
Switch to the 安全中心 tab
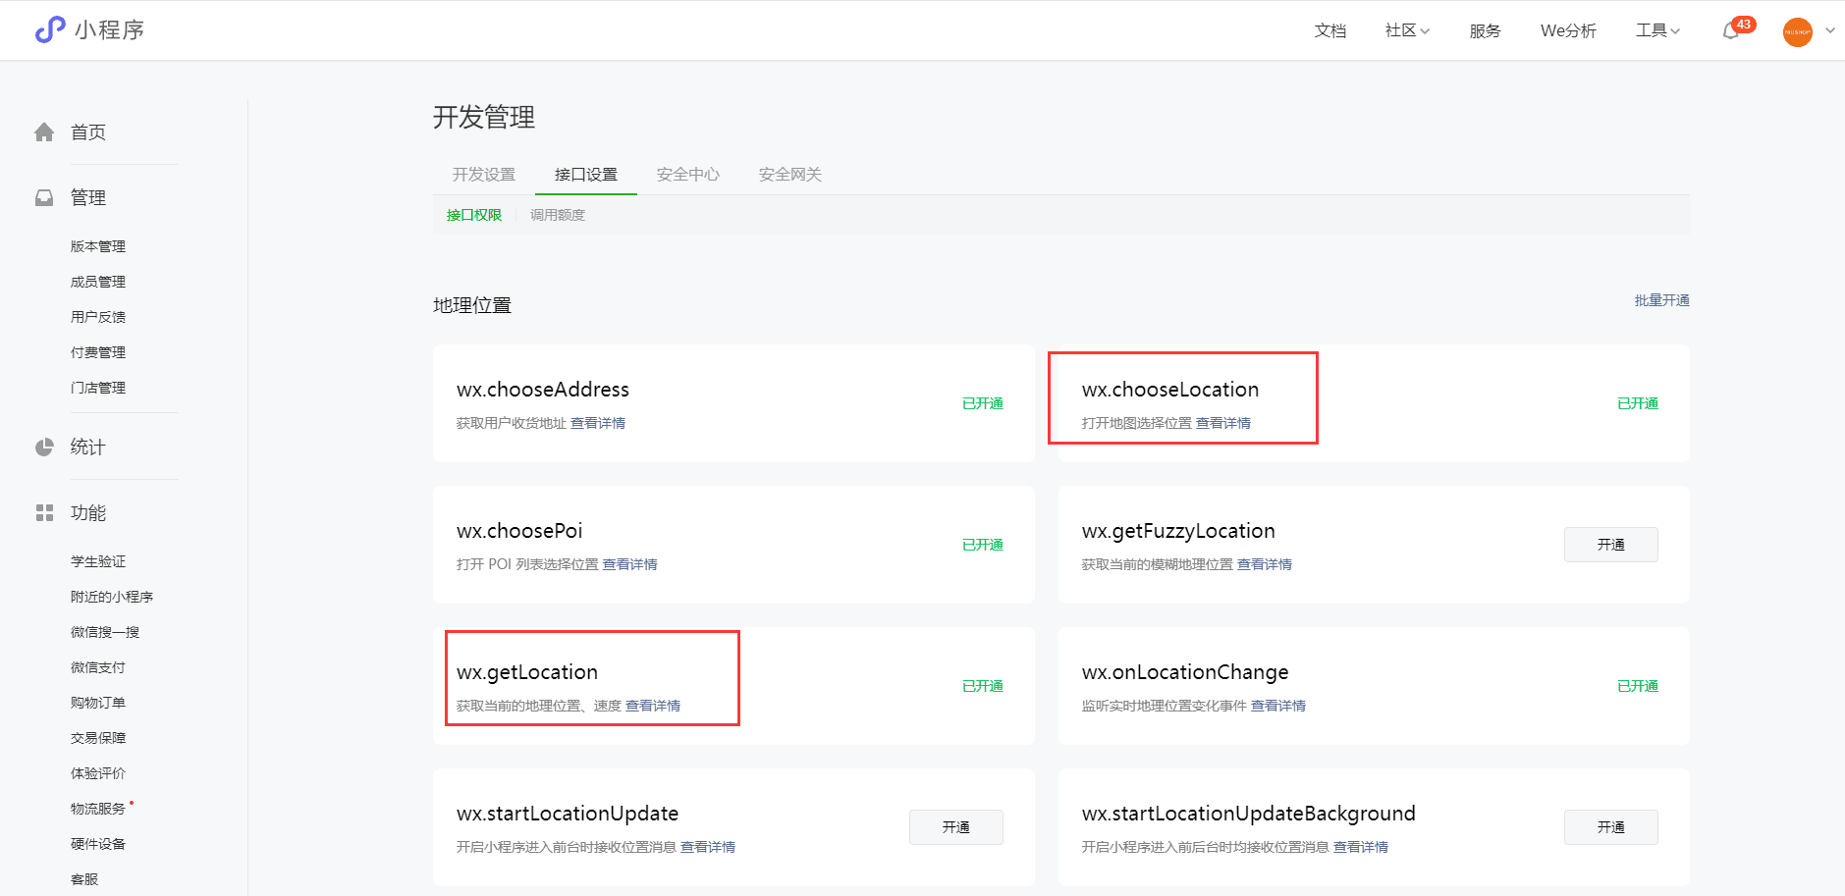[x=687, y=175]
